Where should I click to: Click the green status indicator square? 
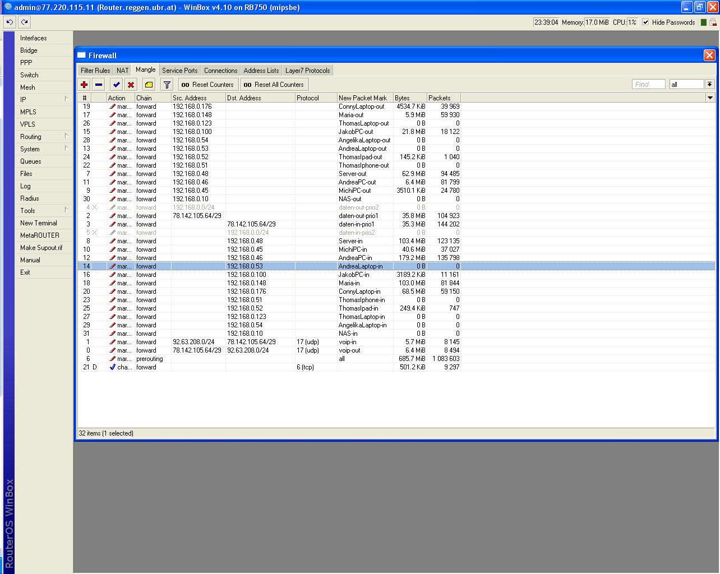704,22
